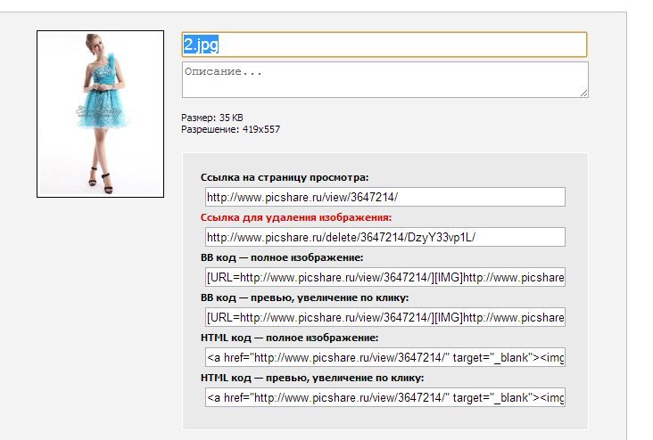Click the 'HTML код — превью, увеличение по клику' label
Viewport: 653px width, 440px height.
312,378
